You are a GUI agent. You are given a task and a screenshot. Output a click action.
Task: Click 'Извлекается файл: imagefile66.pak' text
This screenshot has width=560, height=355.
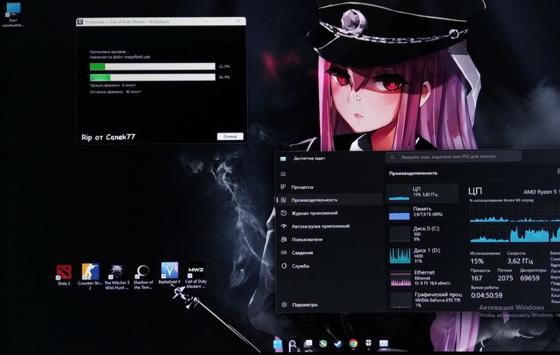point(120,56)
